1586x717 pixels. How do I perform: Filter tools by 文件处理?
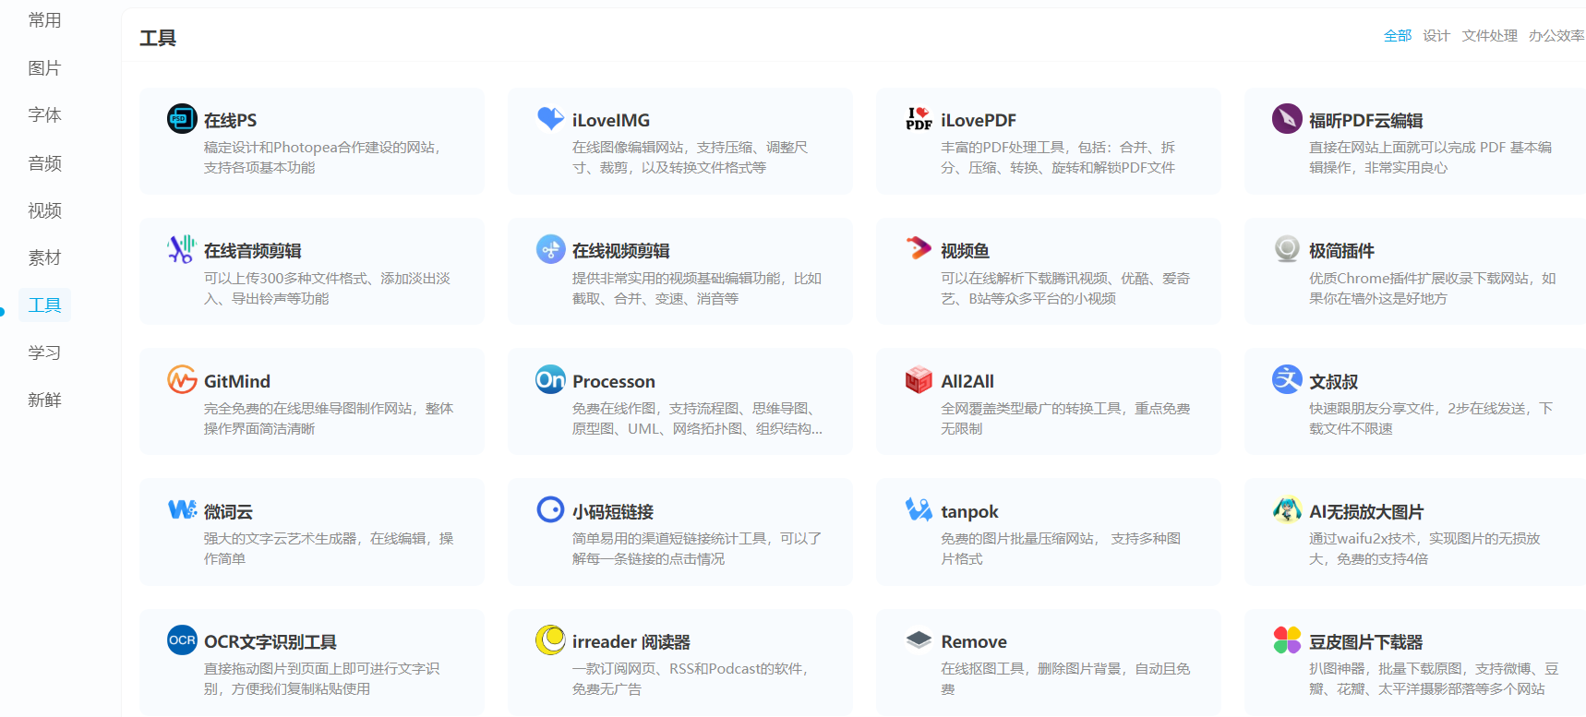click(1490, 36)
